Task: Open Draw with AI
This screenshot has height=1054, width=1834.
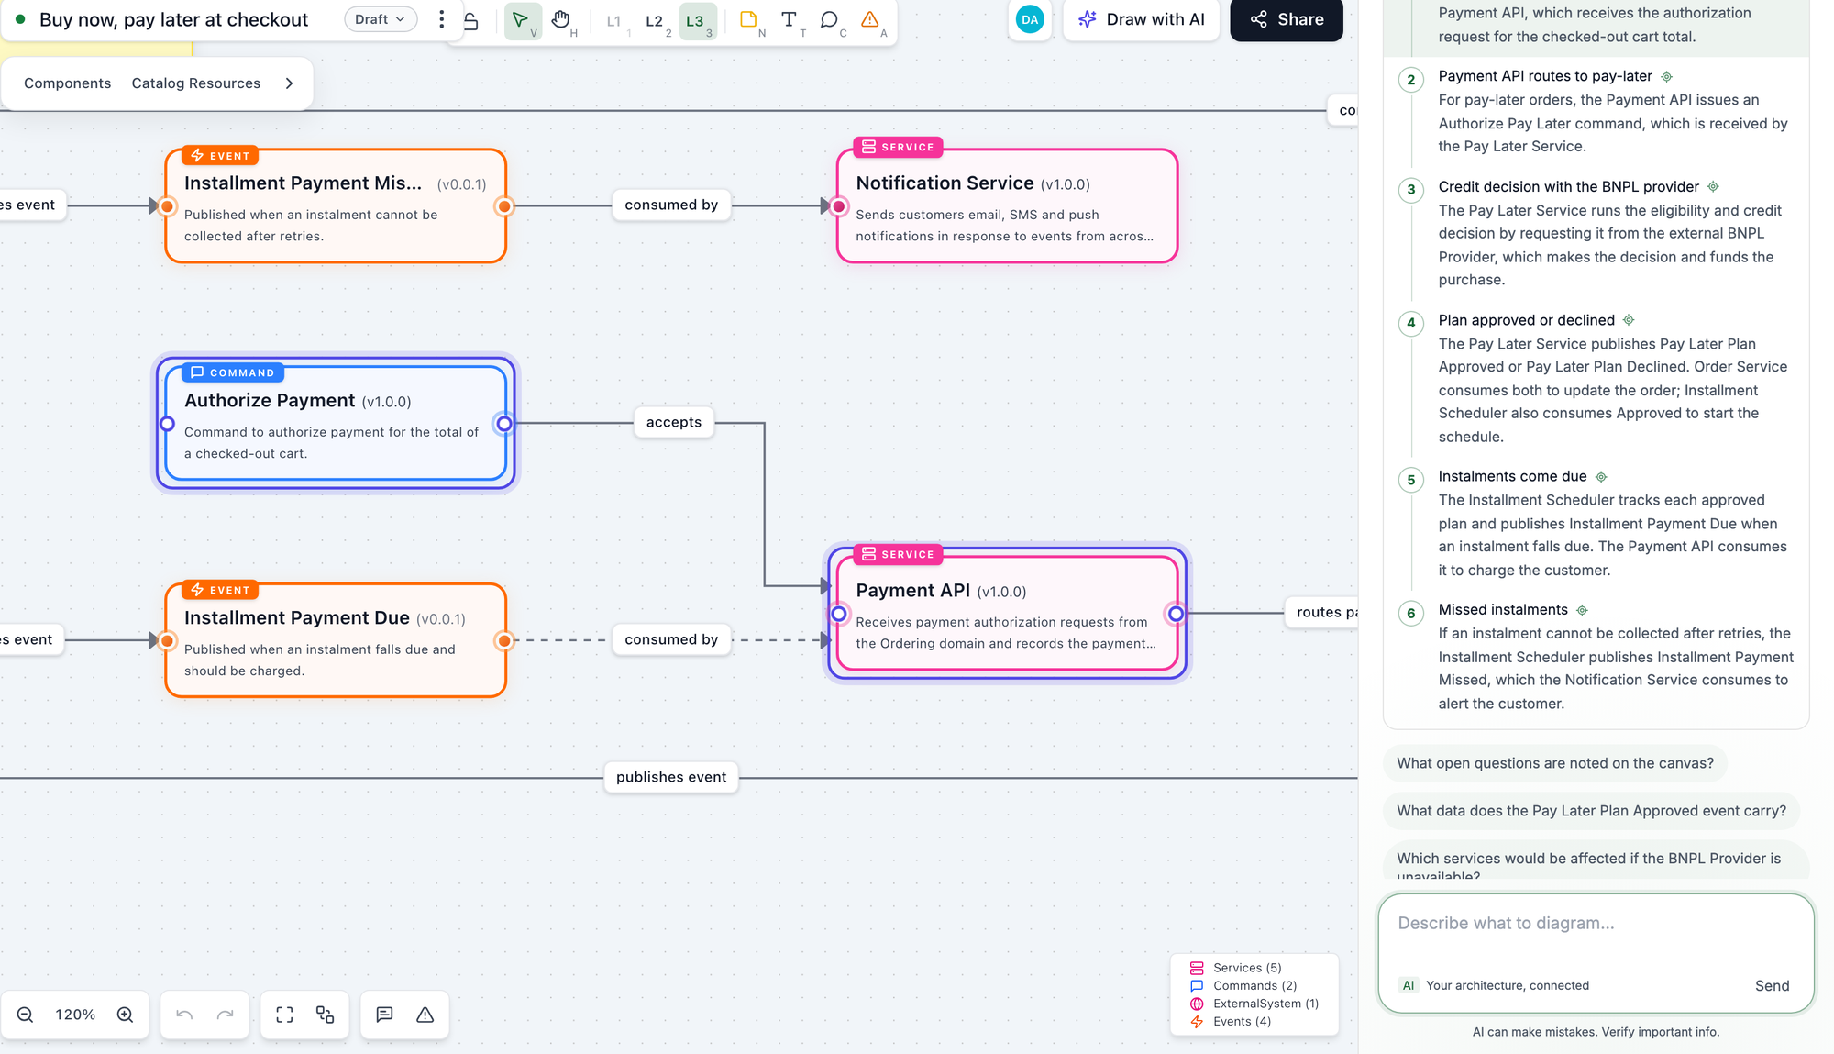Action: coord(1142,19)
